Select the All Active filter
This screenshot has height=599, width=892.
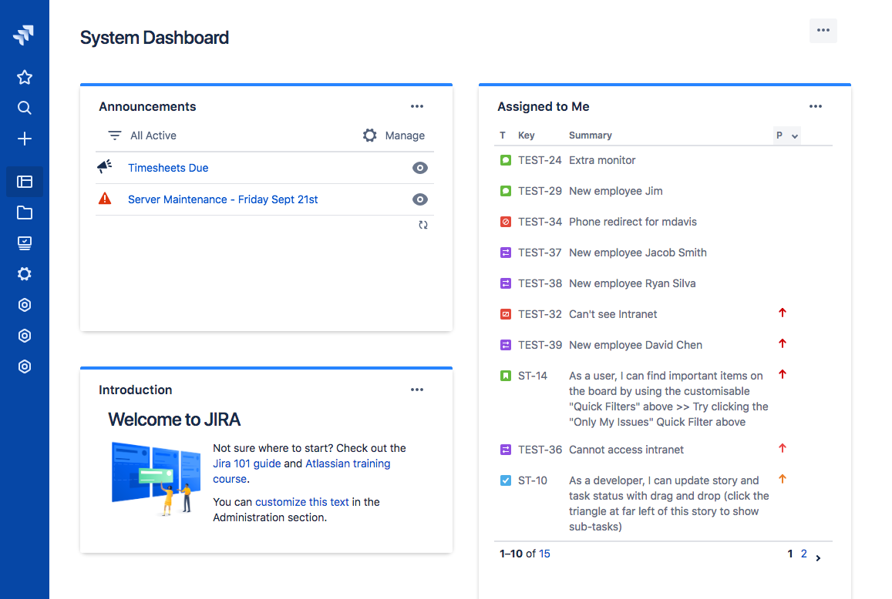click(153, 136)
